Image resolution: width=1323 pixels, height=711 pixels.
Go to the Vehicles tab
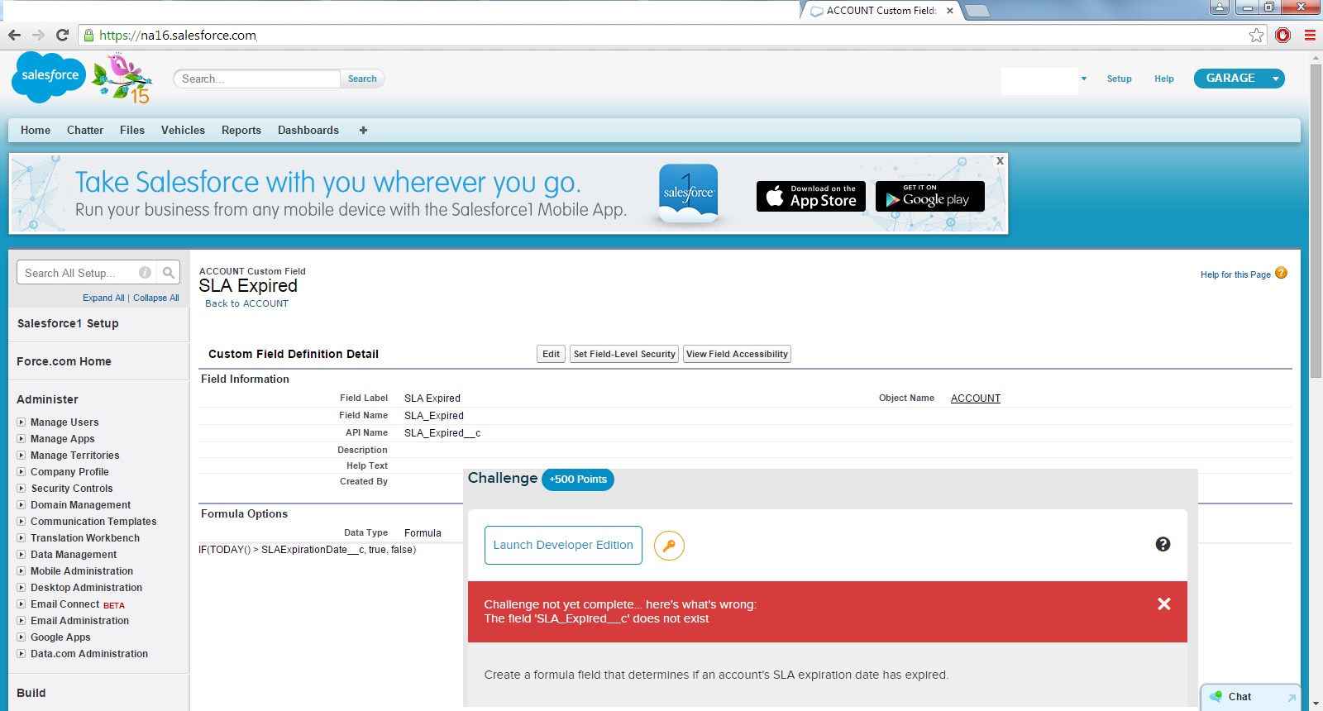click(x=183, y=130)
